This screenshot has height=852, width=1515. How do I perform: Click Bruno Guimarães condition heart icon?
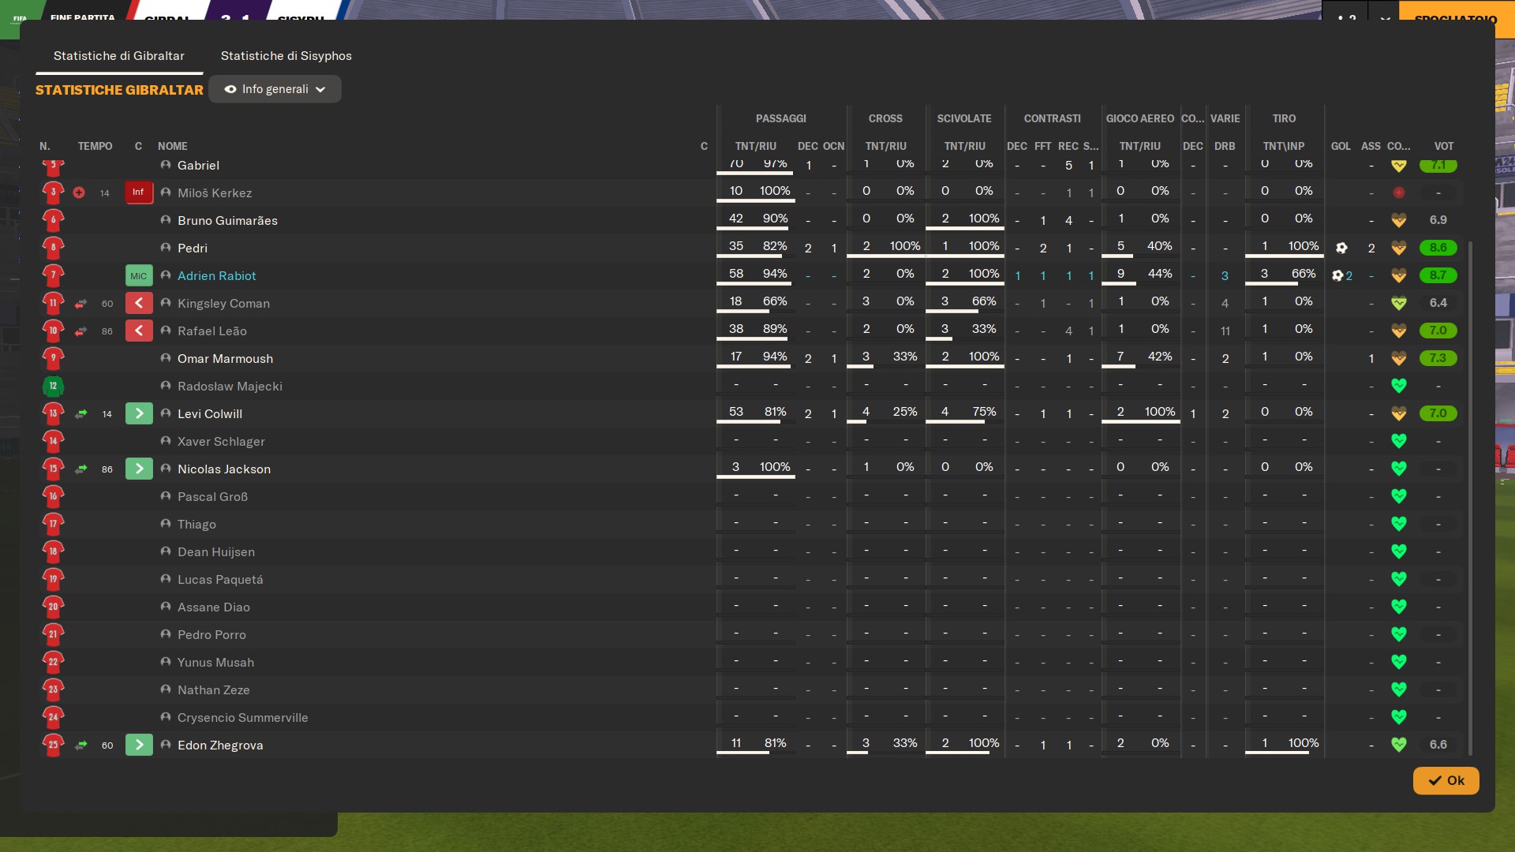1398,220
